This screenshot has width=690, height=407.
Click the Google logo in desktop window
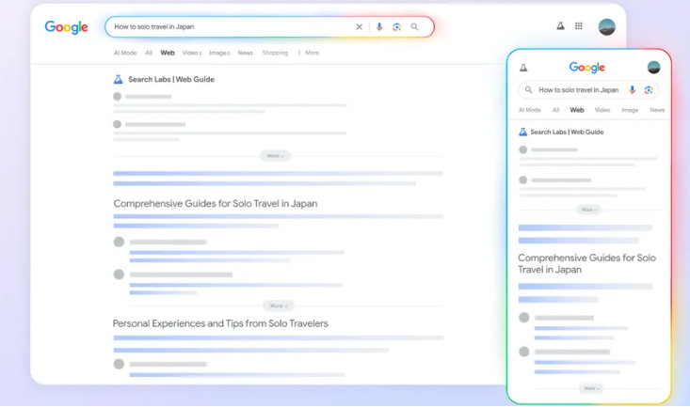coord(67,27)
